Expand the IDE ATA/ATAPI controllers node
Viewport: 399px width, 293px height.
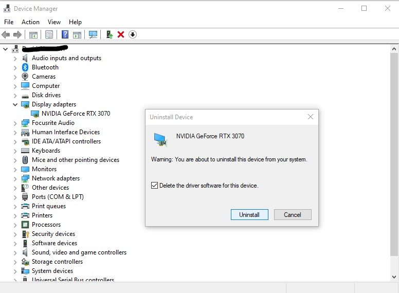point(15,142)
